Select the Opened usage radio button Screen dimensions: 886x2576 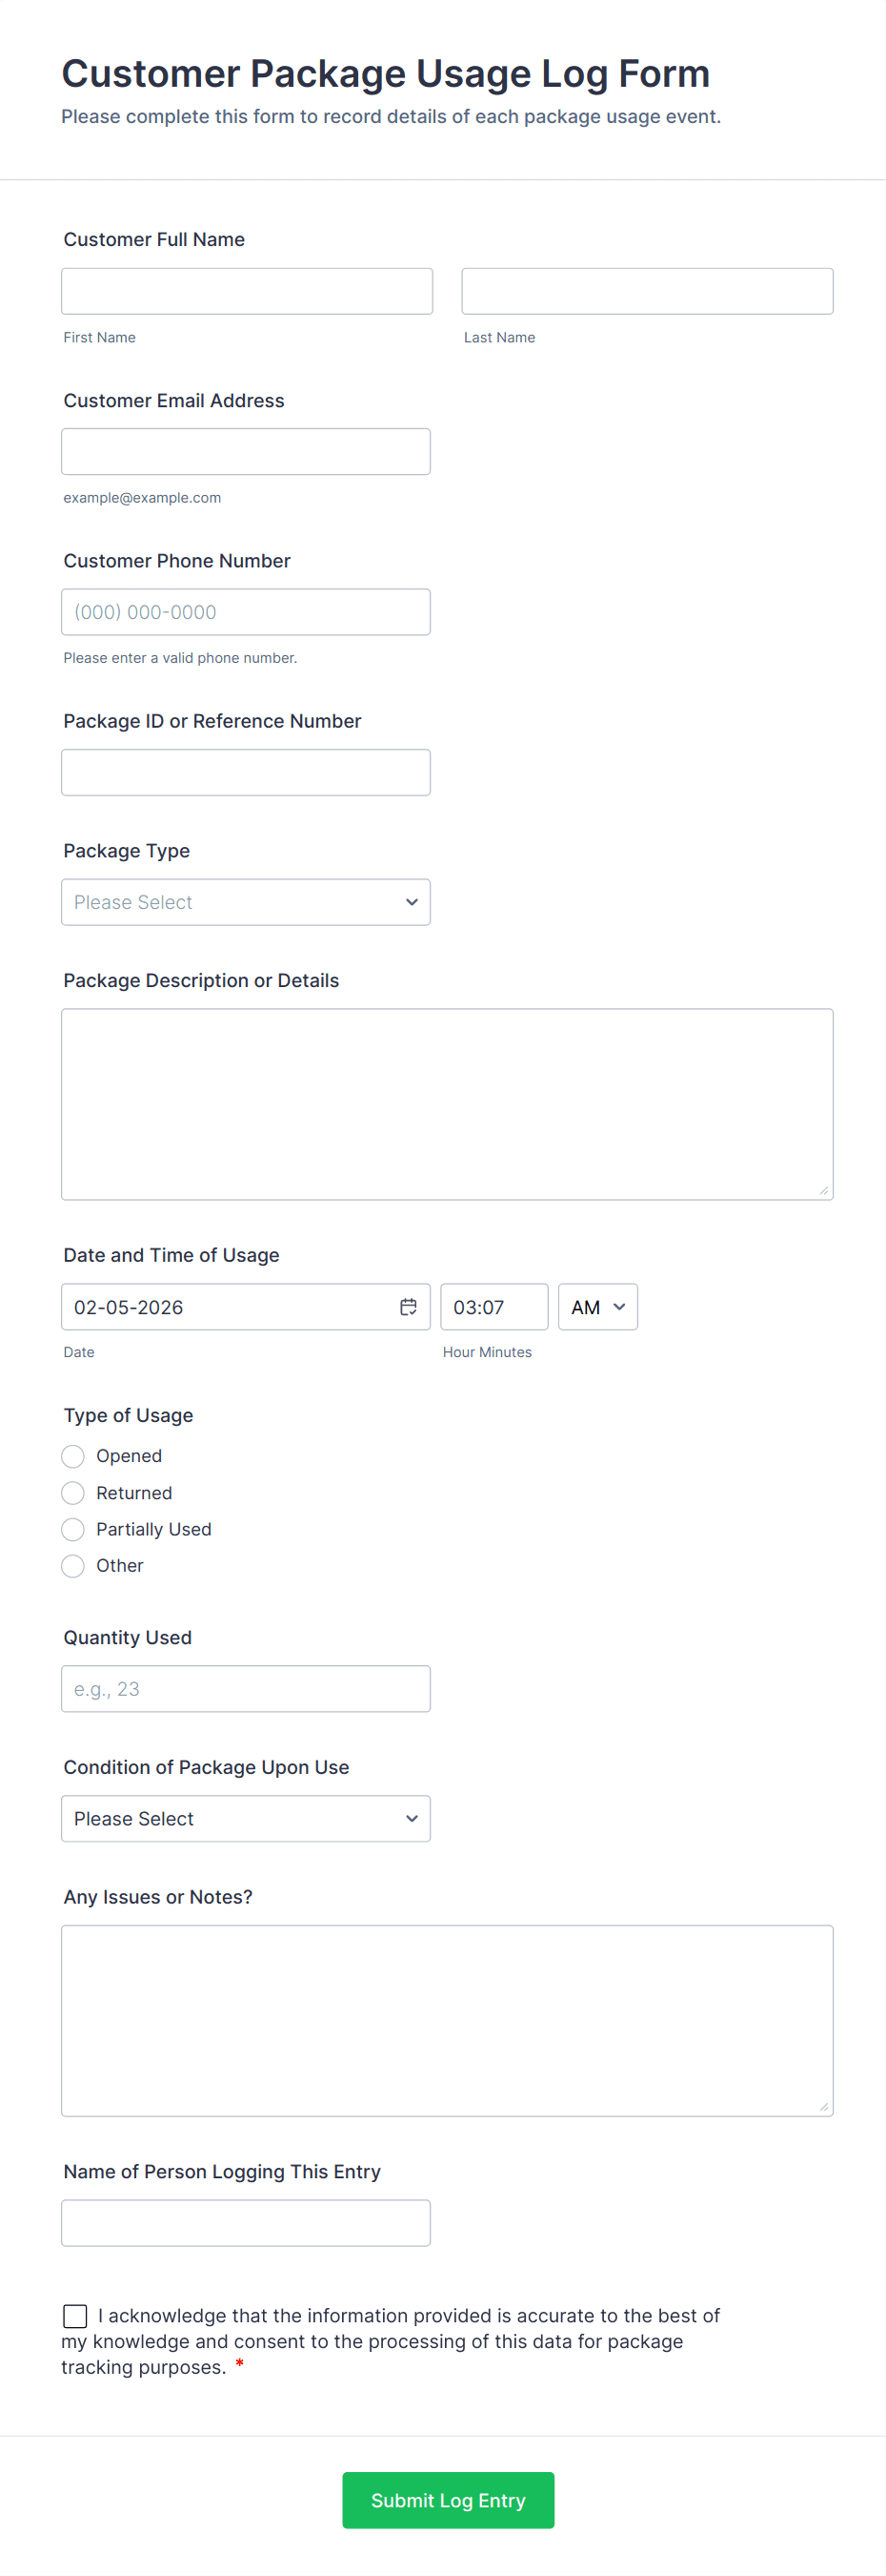pos(73,1455)
